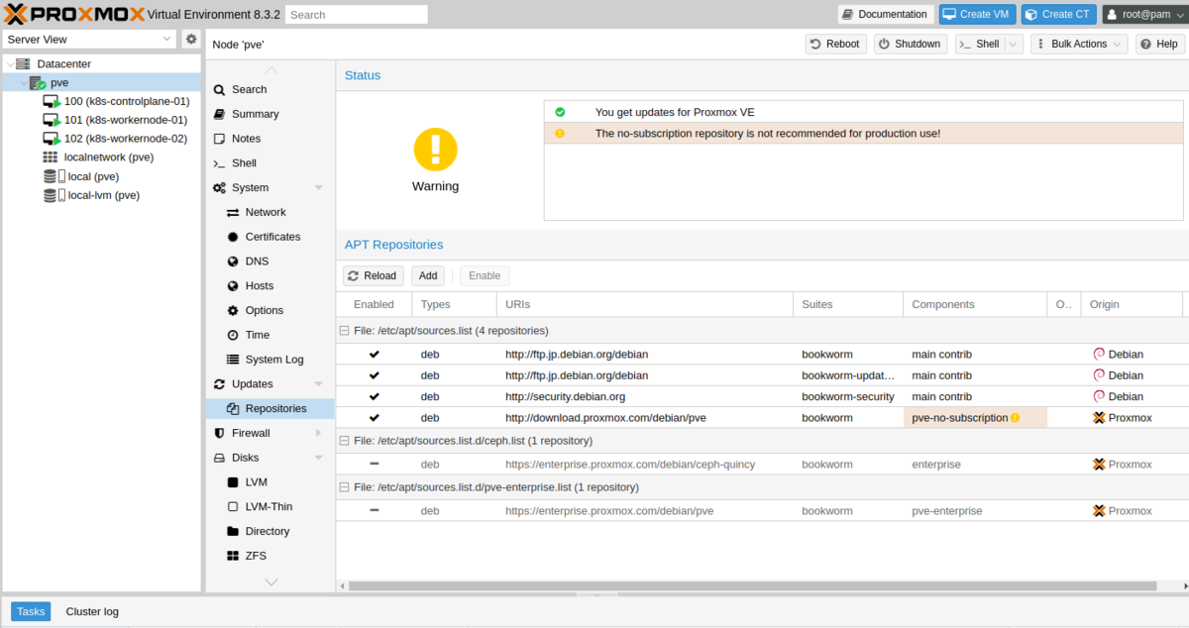Click the Reboot node button
The width and height of the screenshot is (1189, 628).
tap(834, 44)
